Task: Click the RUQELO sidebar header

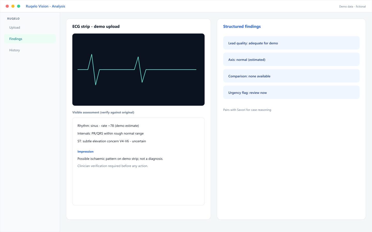Action: point(13,19)
